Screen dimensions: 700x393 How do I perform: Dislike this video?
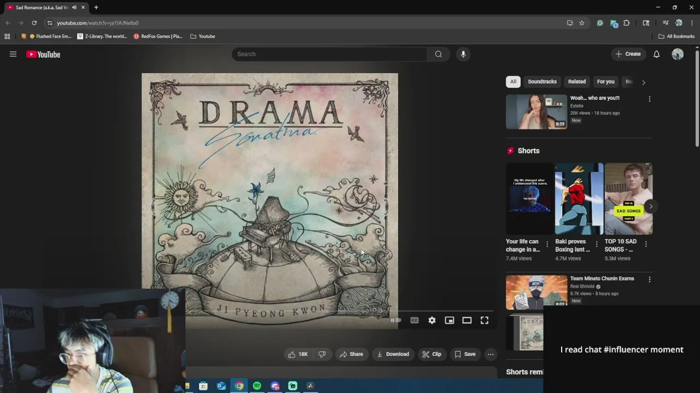tap(322, 354)
